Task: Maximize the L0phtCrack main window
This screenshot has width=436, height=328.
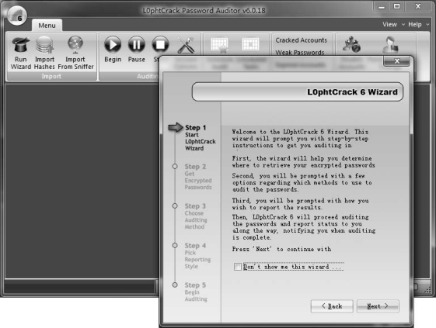Action: [397, 6]
